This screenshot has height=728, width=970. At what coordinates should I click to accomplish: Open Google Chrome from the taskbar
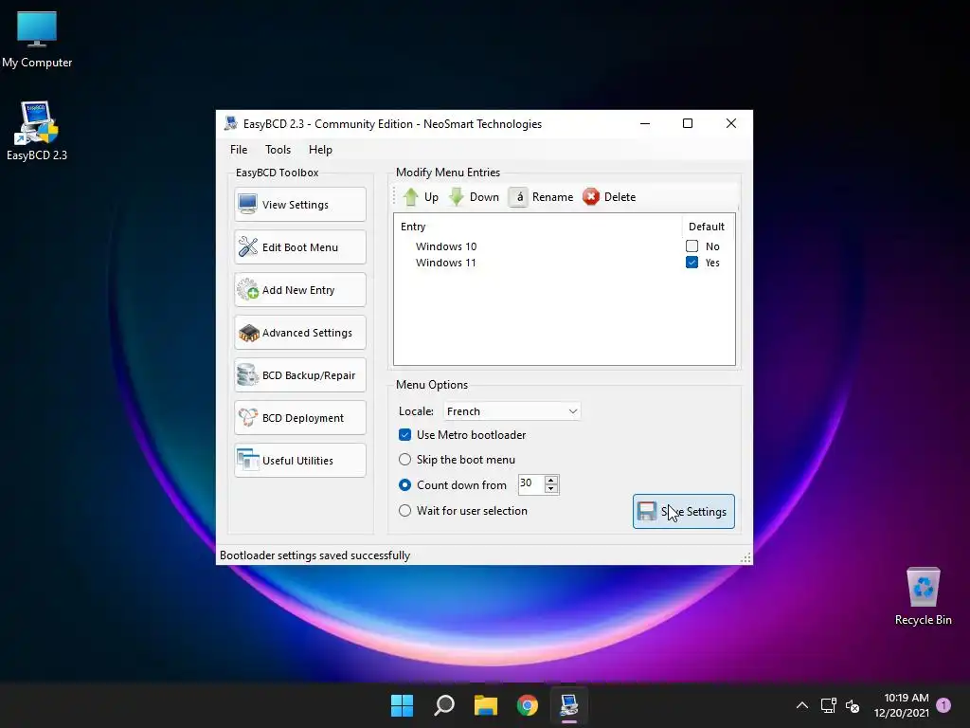528,705
